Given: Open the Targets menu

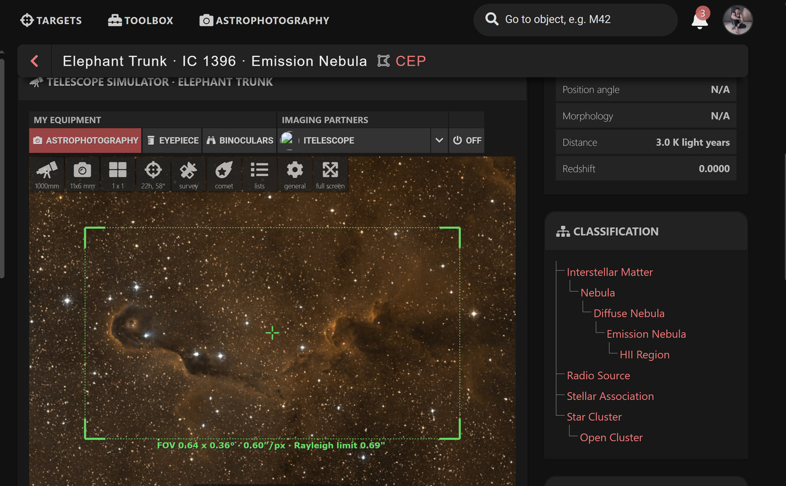Looking at the screenshot, I should [51, 20].
